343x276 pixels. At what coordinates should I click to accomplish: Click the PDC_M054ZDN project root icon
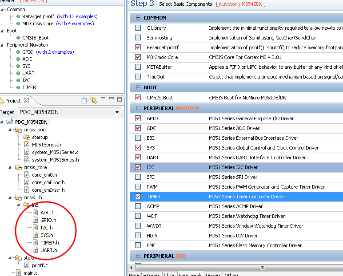(x=10, y=122)
